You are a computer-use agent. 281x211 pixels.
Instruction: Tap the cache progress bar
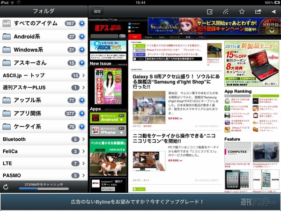point(44,188)
